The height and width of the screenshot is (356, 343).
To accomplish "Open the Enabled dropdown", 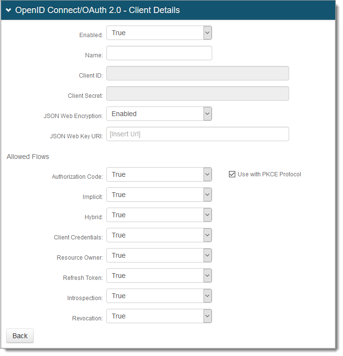I will point(159,33).
